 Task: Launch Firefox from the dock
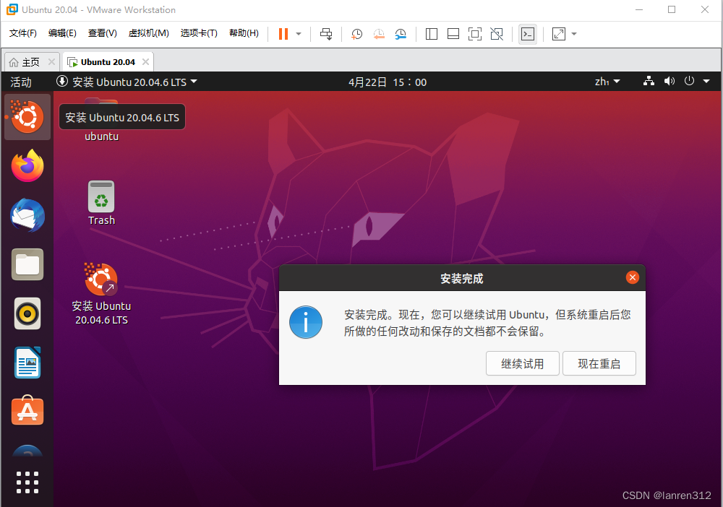(x=27, y=165)
